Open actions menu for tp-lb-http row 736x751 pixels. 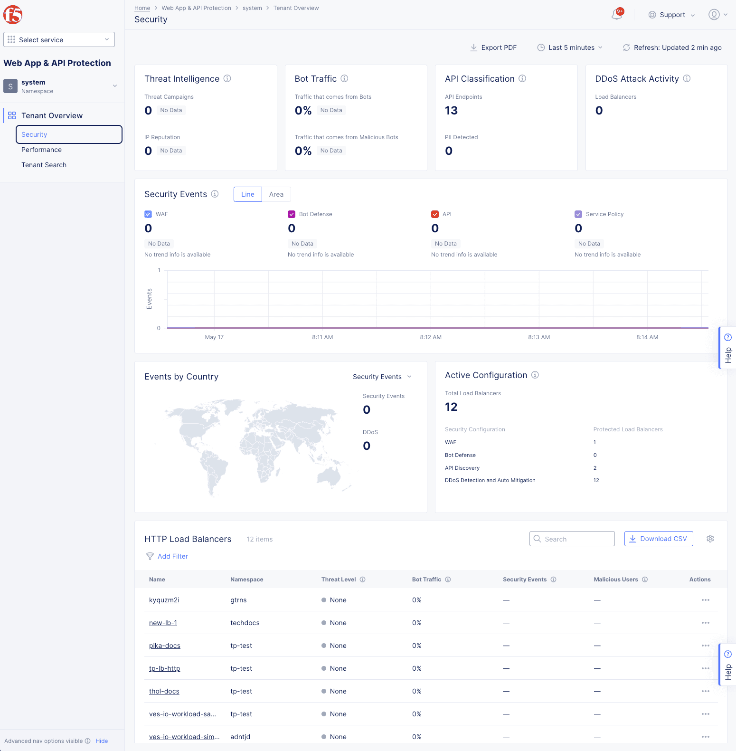706,668
